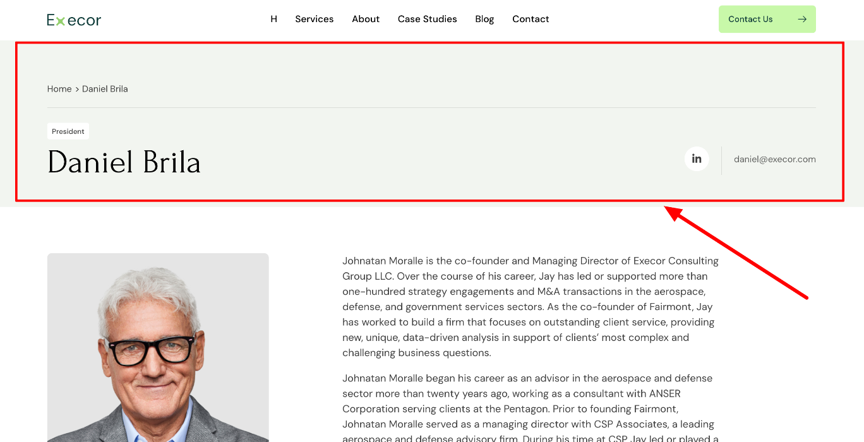Click the green Contact Us button
Viewport: 864px width, 442px height.
pyautogui.click(x=767, y=19)
